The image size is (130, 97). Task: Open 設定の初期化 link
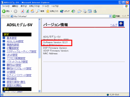(14, 85)
